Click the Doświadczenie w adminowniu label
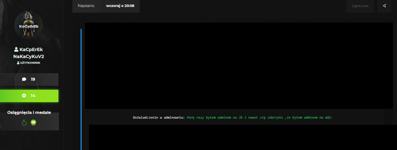The image size is (397, 150). tap(159, 118)
